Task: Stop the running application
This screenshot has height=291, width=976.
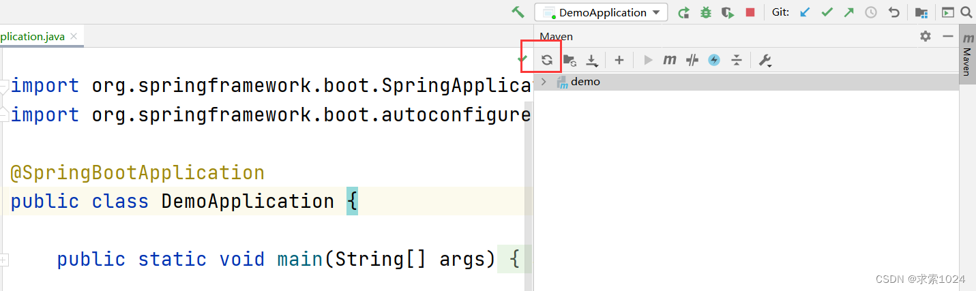Action: coord(750,12)
